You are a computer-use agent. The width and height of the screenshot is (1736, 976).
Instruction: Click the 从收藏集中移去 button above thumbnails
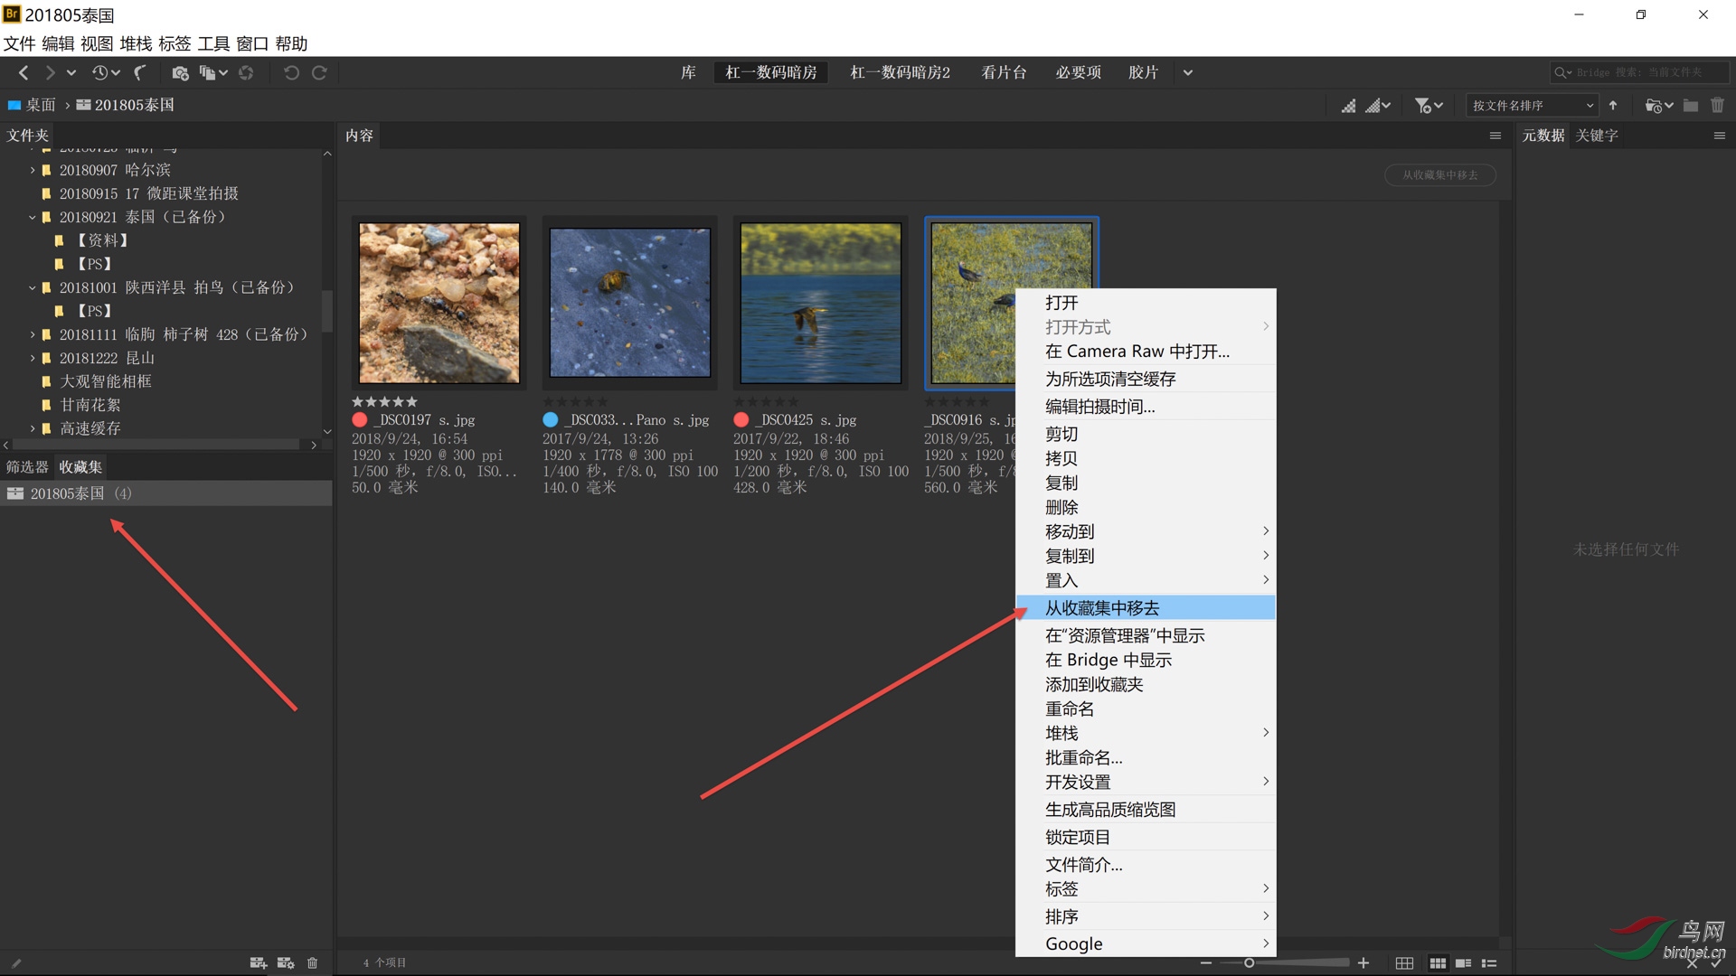(x=1439, y=175)
